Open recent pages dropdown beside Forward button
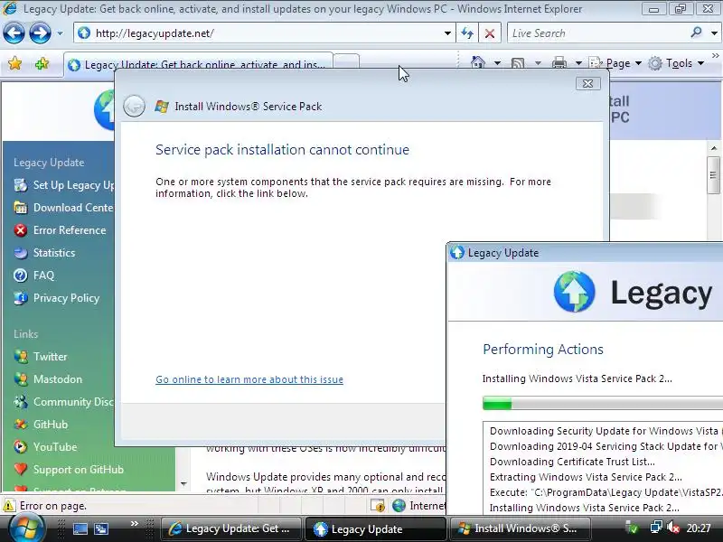The width and height of the screenshot is (723, 542). click(60, 33)
